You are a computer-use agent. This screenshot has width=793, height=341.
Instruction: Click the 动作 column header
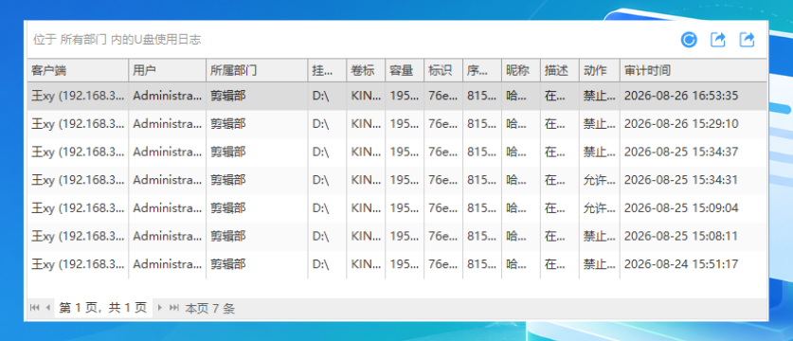point(600,70)
